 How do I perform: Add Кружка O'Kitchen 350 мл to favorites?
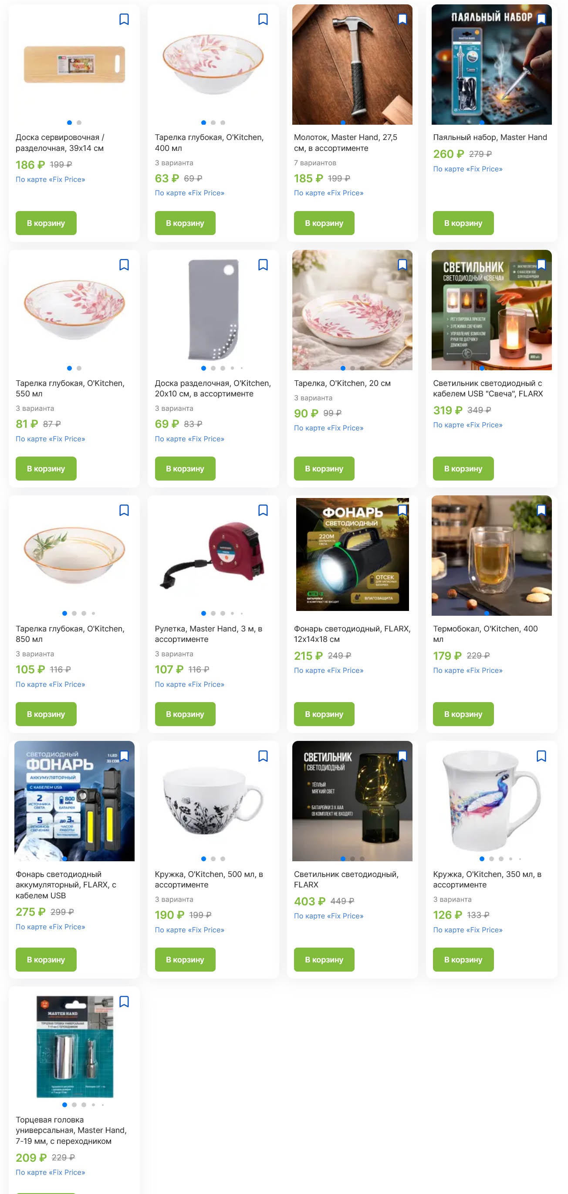click(541, 756)
